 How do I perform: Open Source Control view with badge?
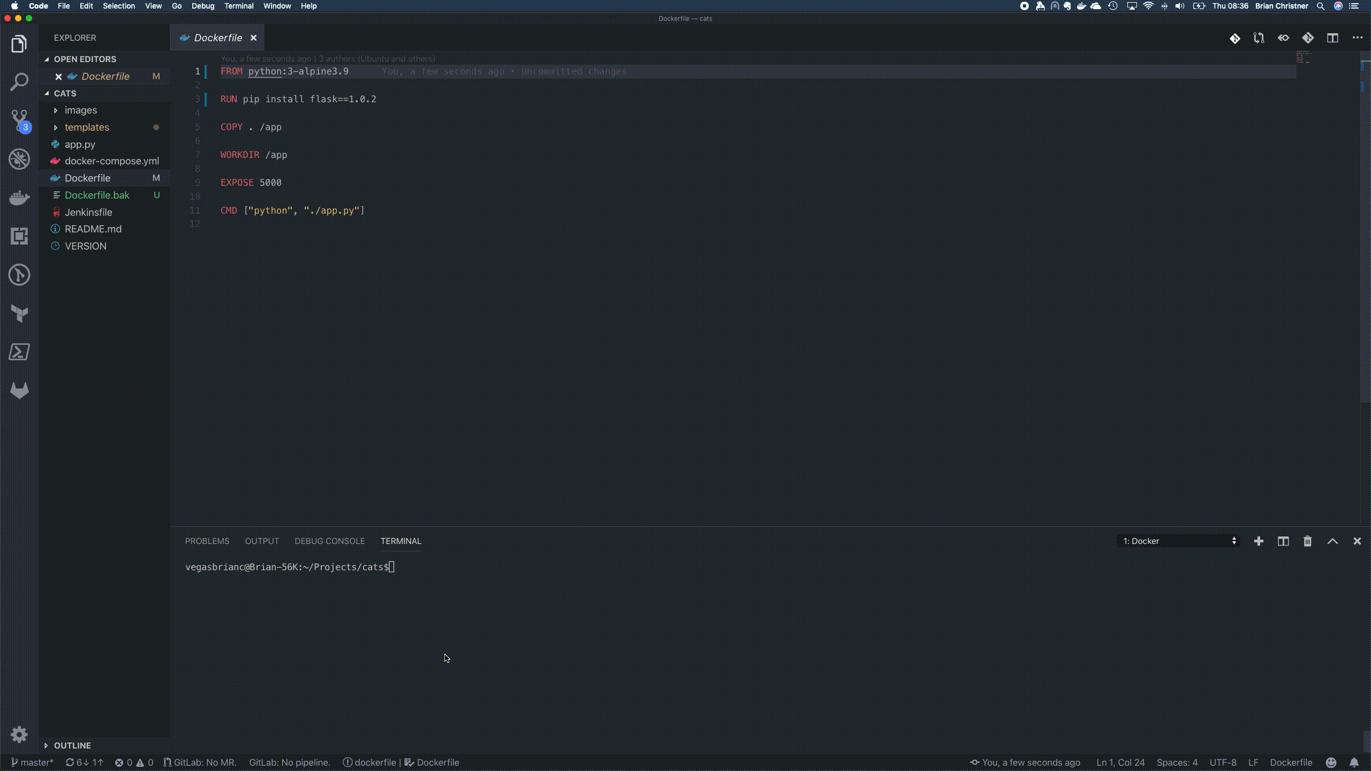click(x=19, y=120)
